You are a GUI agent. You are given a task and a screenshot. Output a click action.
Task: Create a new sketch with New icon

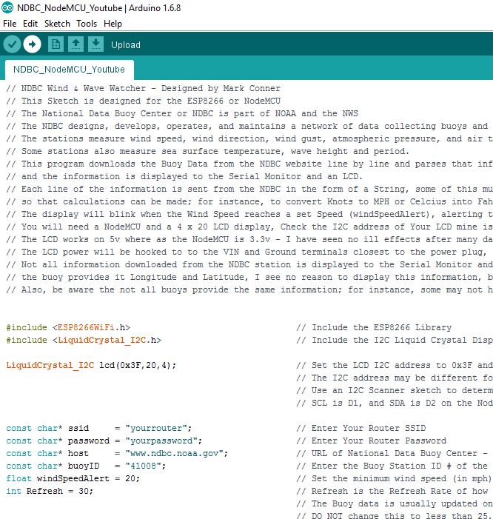pyautogui.click(x=56, y=44)
